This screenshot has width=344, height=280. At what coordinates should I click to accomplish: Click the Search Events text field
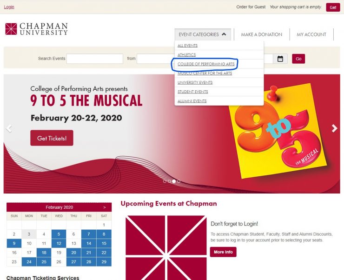[95, 59]
